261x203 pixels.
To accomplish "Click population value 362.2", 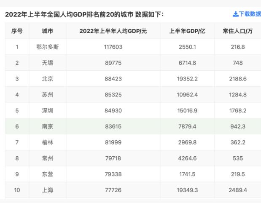I will tap(238, 142).
